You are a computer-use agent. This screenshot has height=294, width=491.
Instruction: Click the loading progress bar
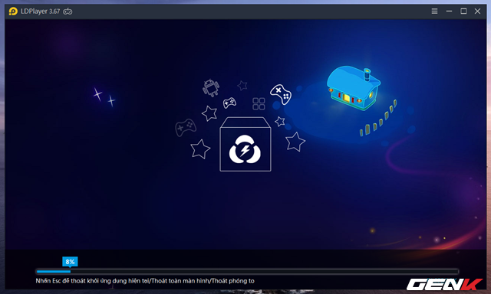[247, 272]
